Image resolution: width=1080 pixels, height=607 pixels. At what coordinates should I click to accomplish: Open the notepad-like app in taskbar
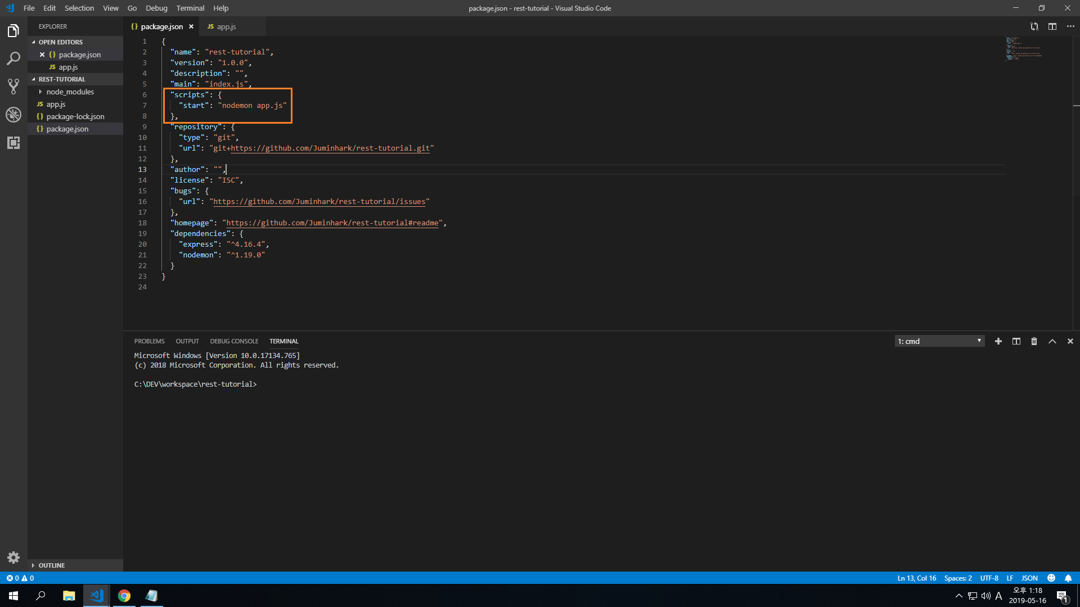pyautogui.click(x=152, y=596)
